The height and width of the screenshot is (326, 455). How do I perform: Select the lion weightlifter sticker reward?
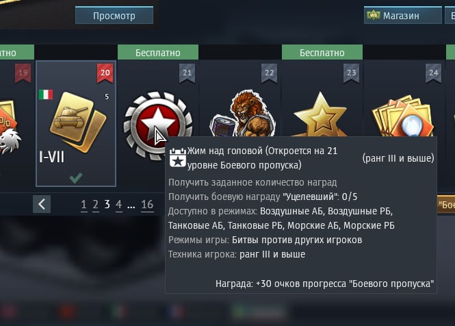click(243, 113)
